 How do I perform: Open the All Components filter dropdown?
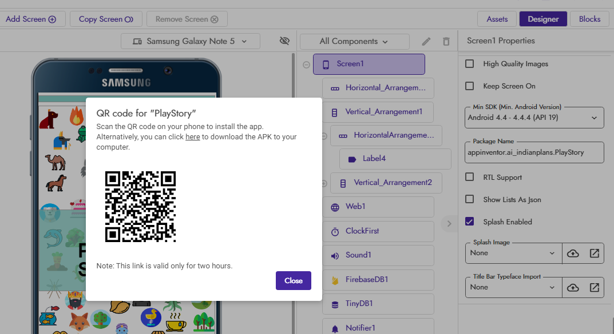354,41
